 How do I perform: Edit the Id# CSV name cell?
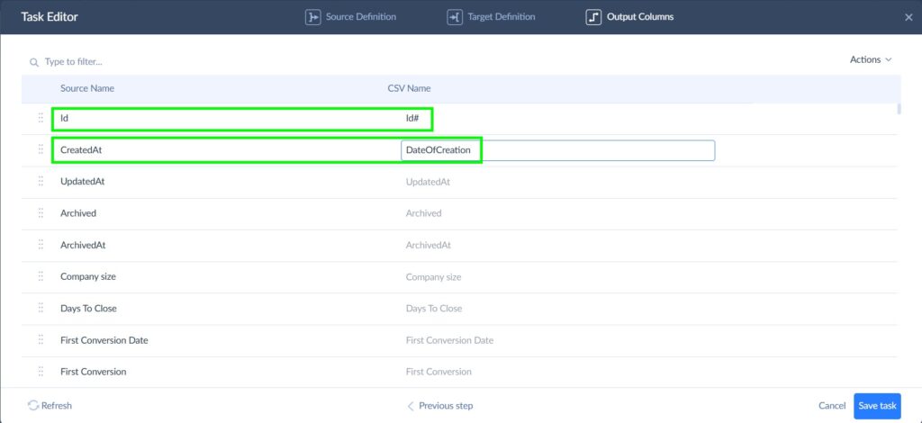(411, 118)
